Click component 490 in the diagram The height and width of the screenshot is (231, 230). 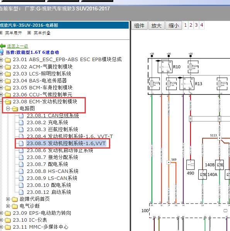click(x=191, y=165)
